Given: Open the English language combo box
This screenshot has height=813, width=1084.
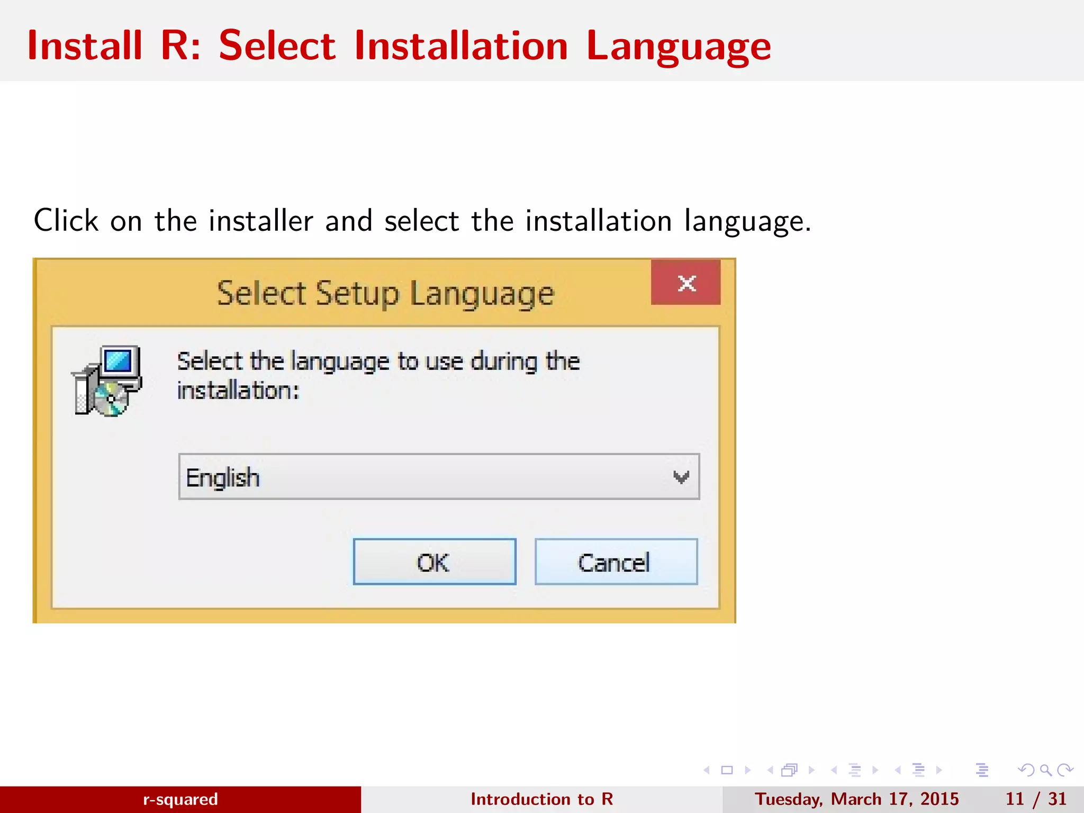Looking at the screenshot, I should point(439,476).
